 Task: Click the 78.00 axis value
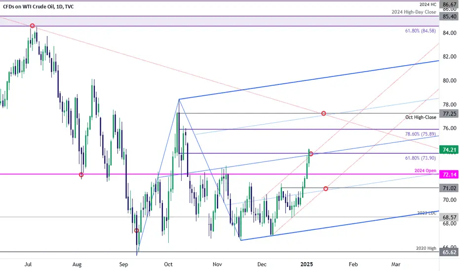[x=450, y=104]
